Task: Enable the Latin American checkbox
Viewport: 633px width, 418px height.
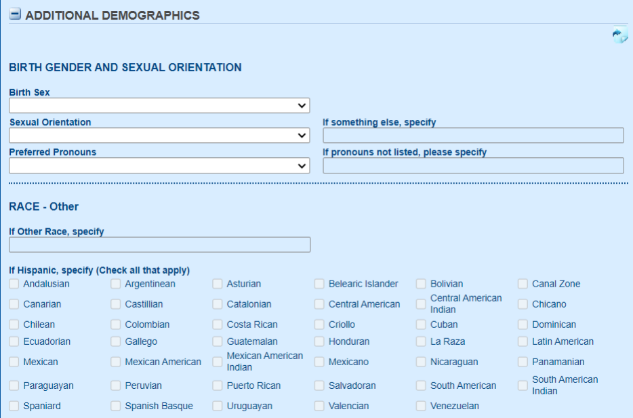Action: click(x=523, y=341)
